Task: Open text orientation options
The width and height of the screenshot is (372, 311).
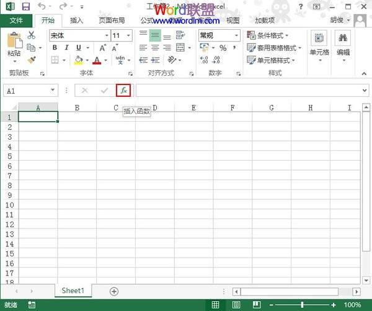Action: click(172, 60)
